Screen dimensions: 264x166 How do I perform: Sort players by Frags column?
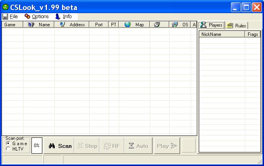253,34
